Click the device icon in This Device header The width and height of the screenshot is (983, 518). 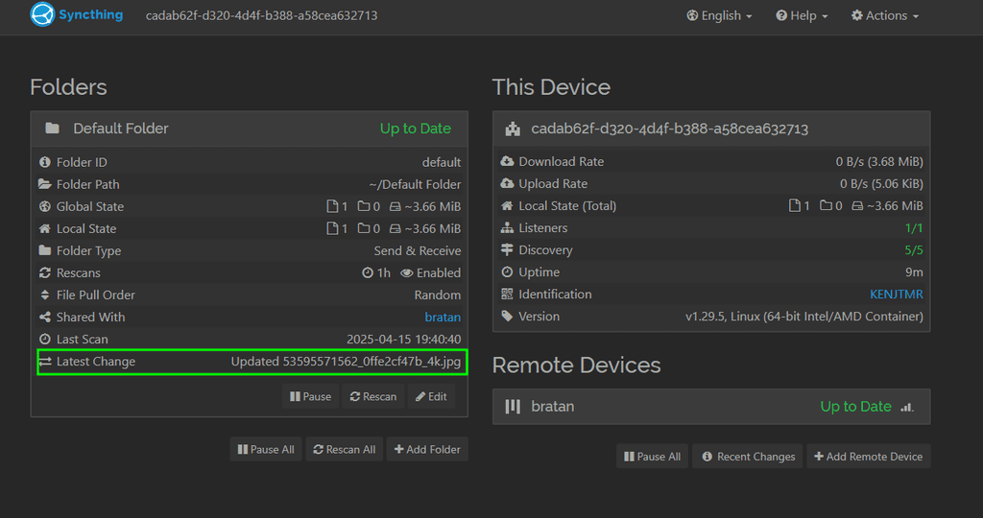514,129
